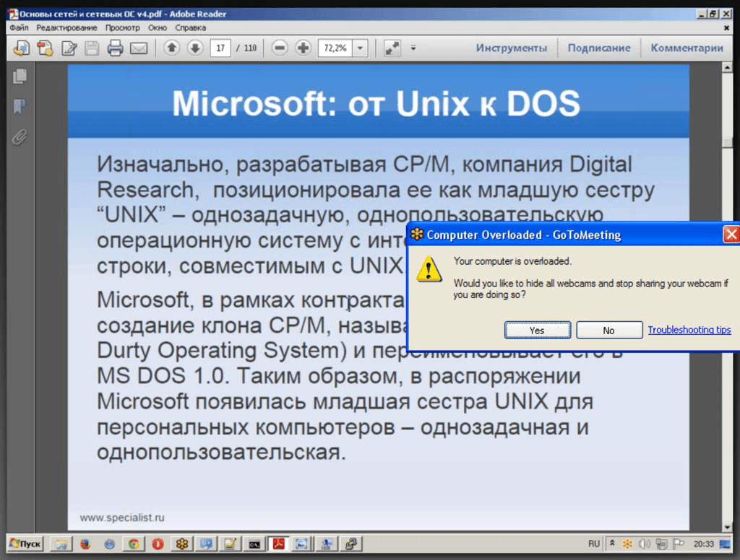Launch Firefox from the taskbar
Screen dimensions: 740x560
click(x=85, y=544)
